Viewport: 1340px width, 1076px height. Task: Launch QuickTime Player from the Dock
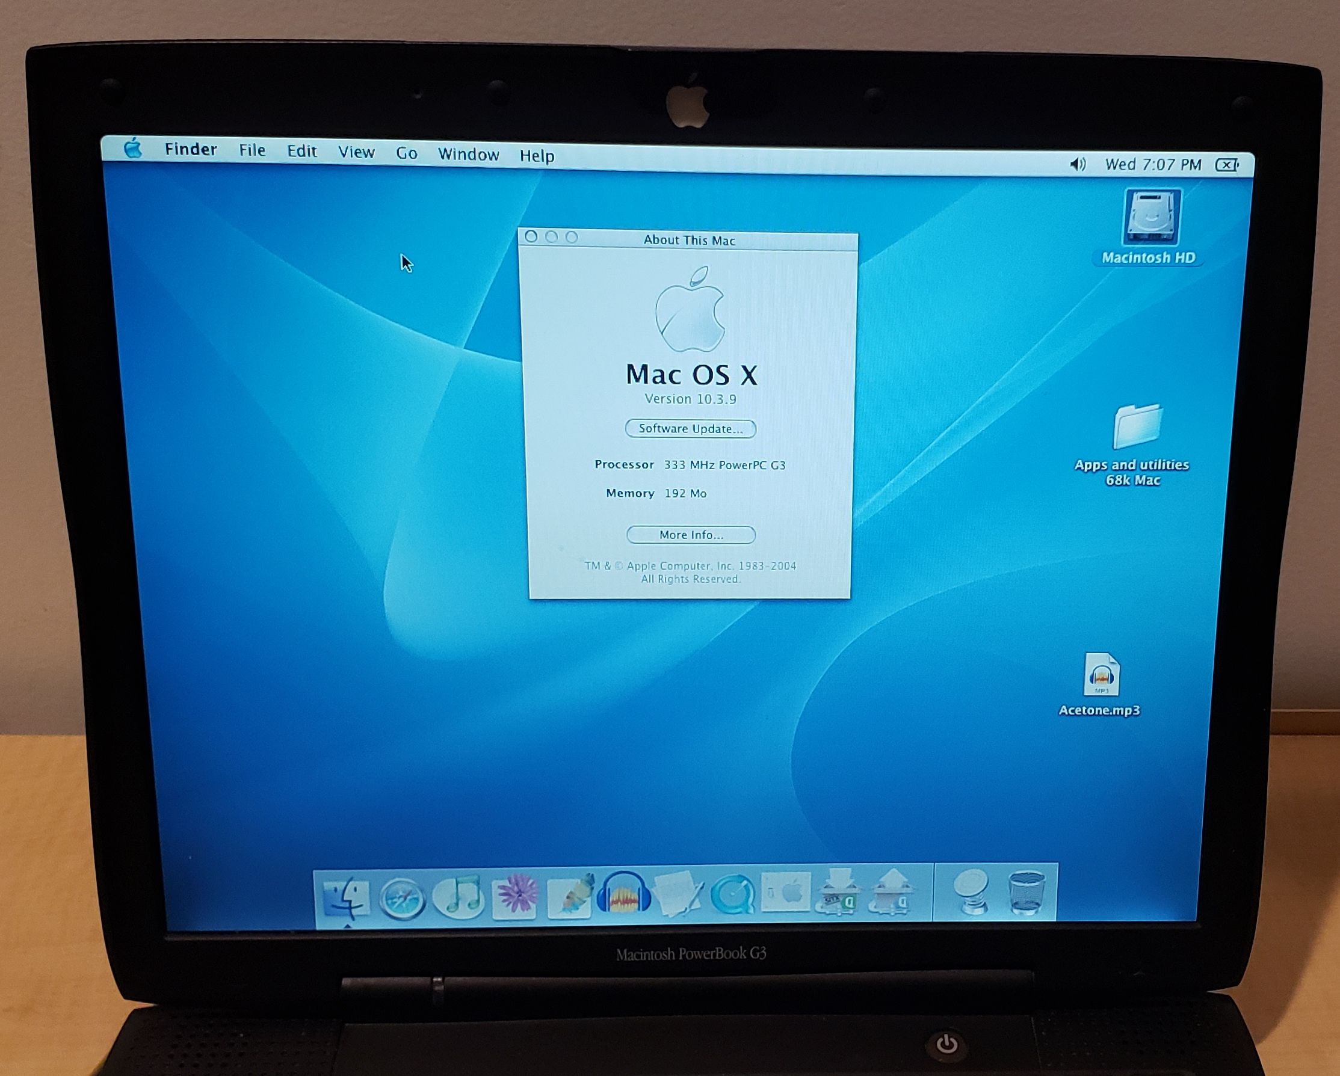(x=733, y=894)
